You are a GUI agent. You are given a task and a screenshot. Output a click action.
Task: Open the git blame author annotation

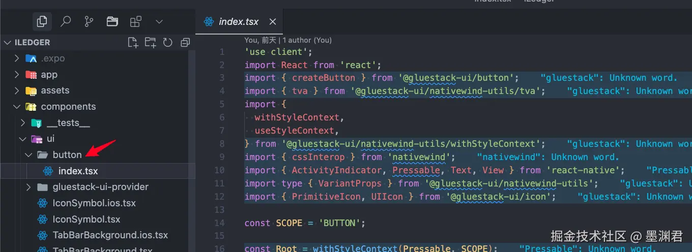tap(288, 40)
